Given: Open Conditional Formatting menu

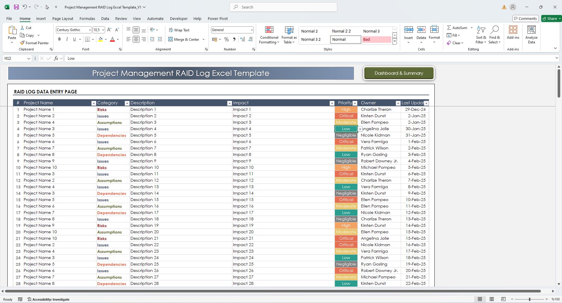Looking at the screenshot, I should click(x=269, y=35).
